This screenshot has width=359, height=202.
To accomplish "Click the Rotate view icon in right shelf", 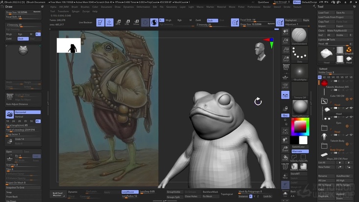I will [285, 158].
